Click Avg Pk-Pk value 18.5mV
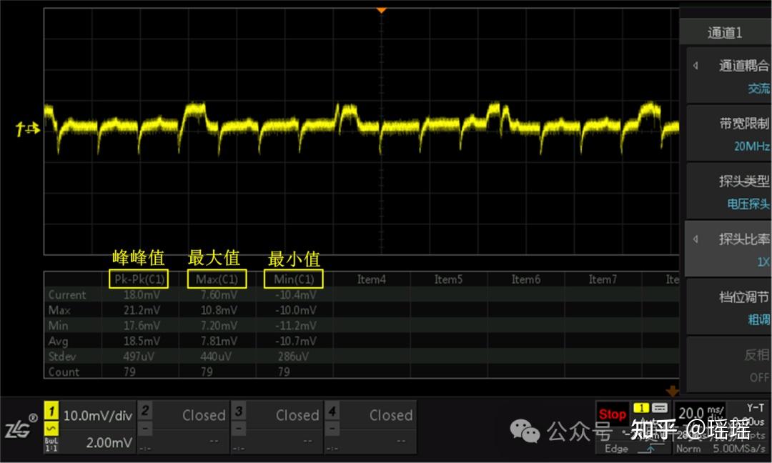 [142, 341]
